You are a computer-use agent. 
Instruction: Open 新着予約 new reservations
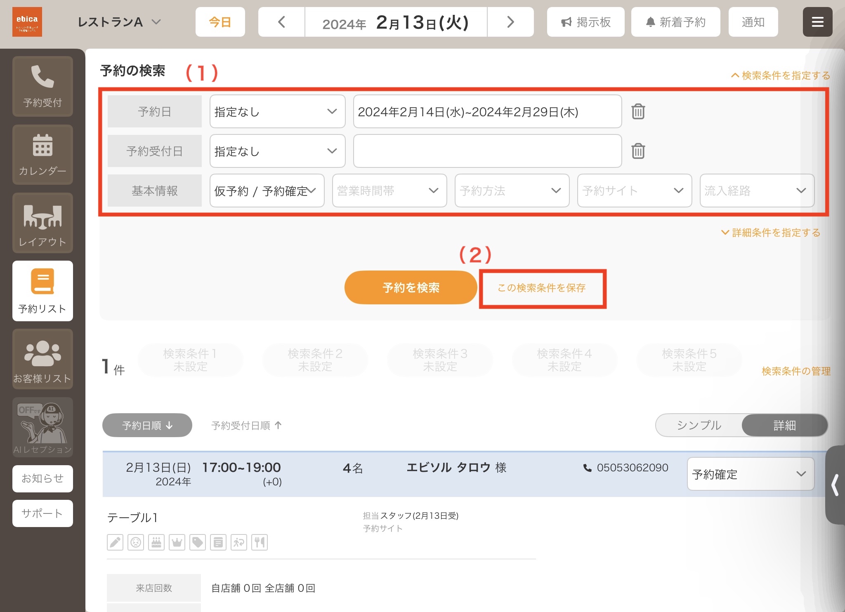pos(675,22)
